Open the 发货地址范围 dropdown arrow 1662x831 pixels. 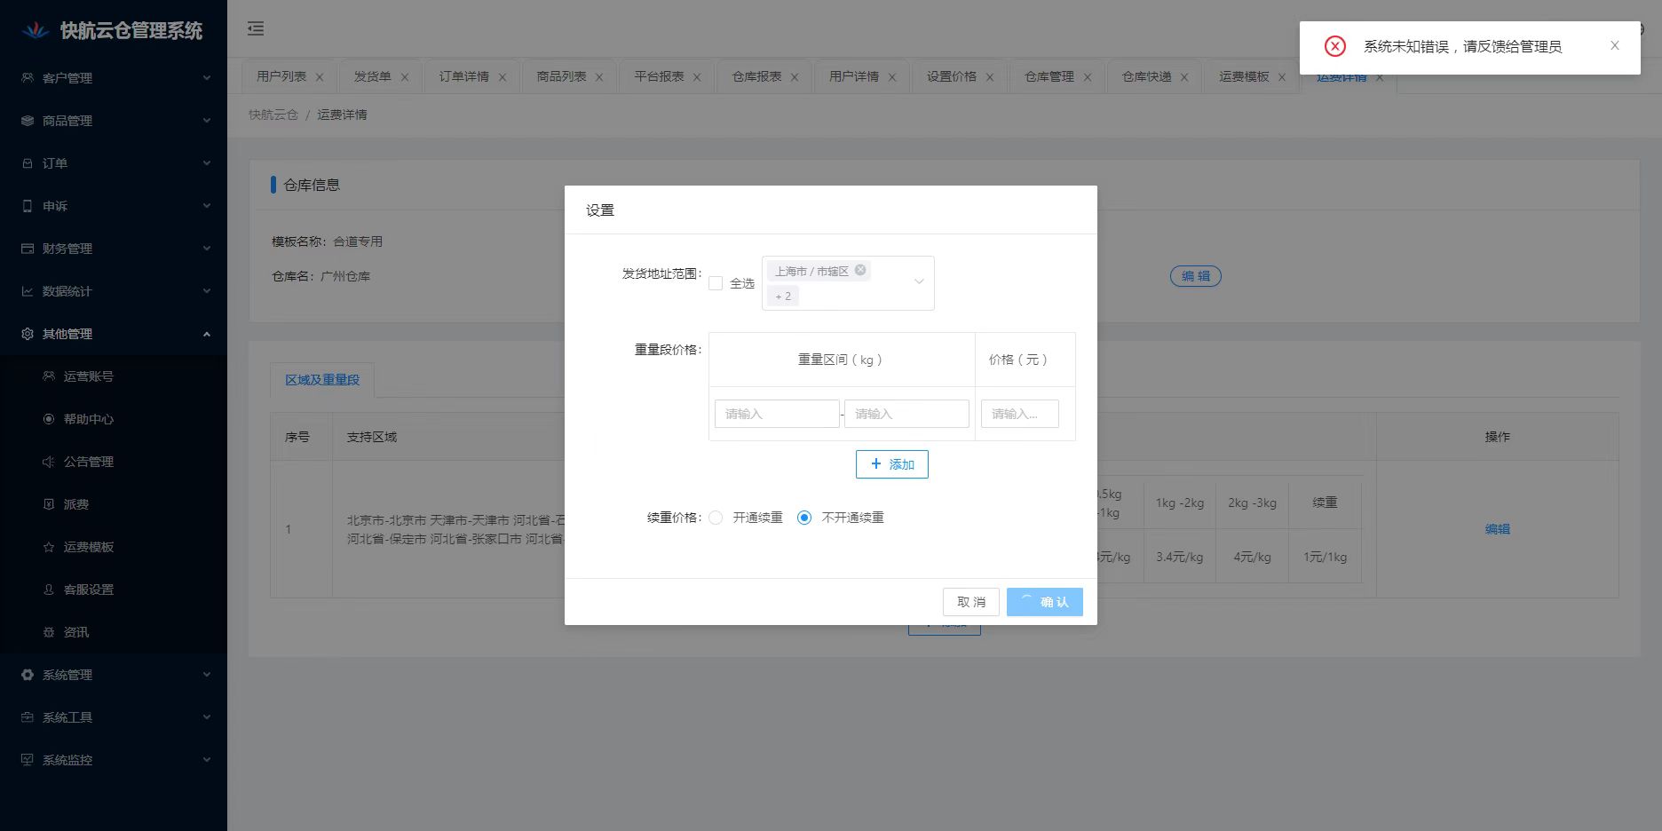pos(919,281)
